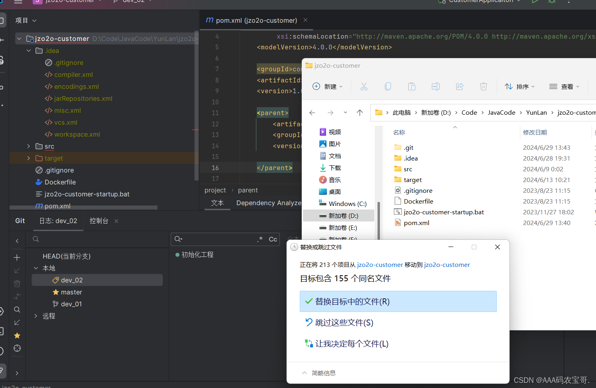
Task: Close the pom.xml editor tab
Action: [x=305, y=20]
